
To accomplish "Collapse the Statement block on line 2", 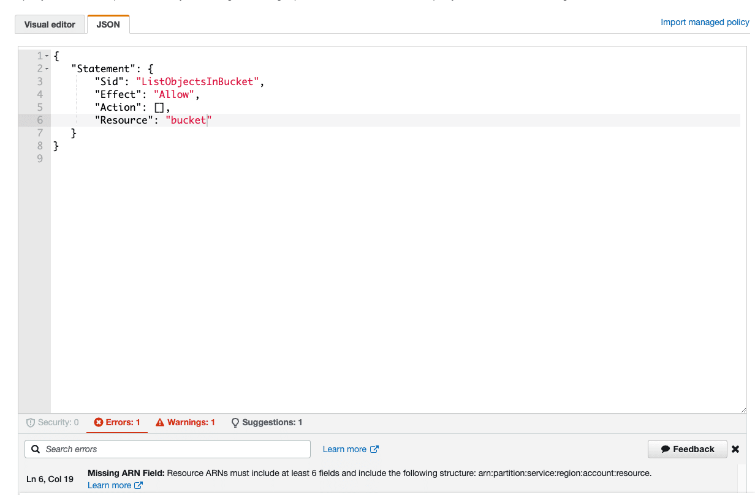I will click(46, 69).
